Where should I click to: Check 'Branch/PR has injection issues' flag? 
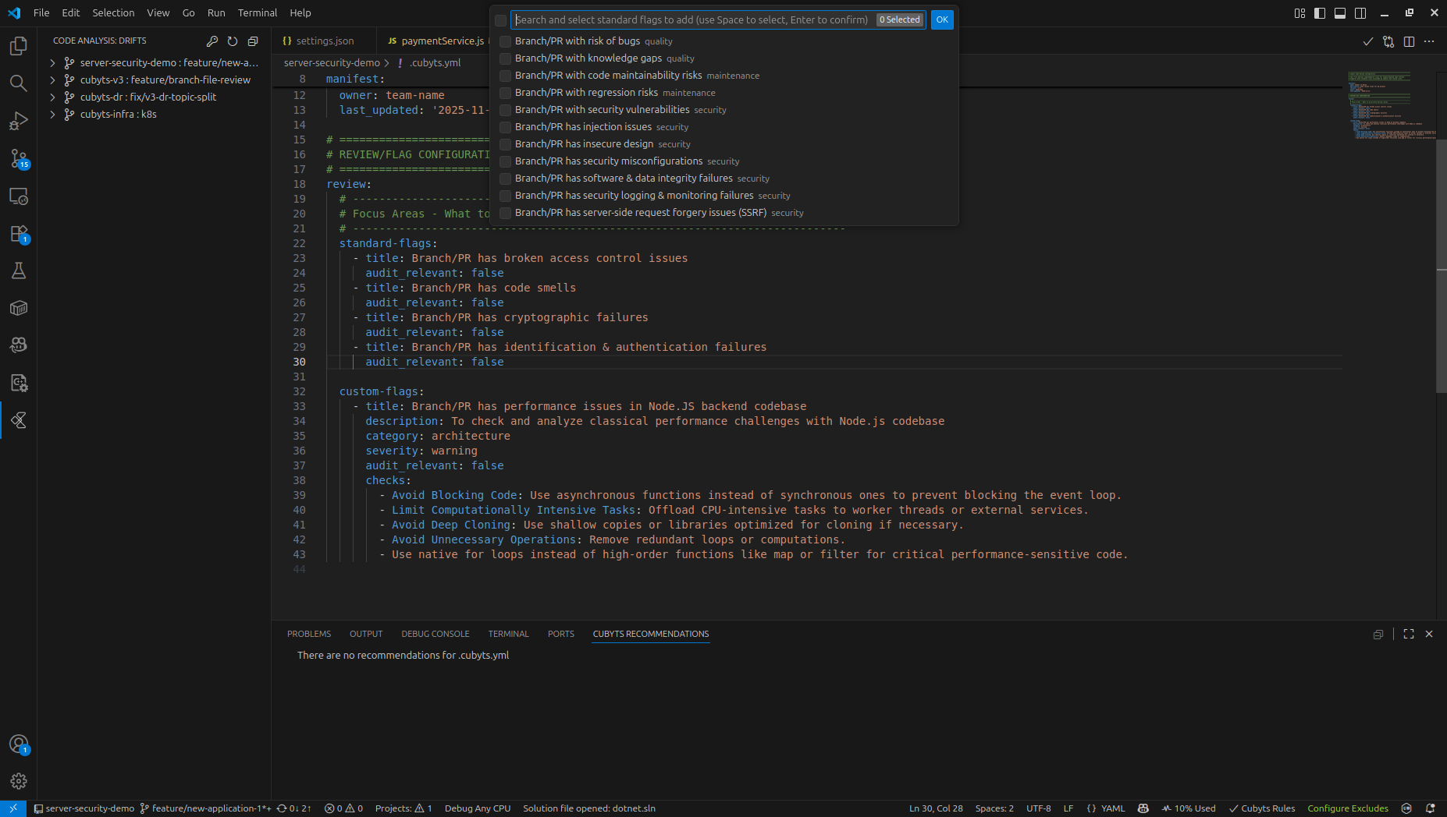tap(506, 127)
